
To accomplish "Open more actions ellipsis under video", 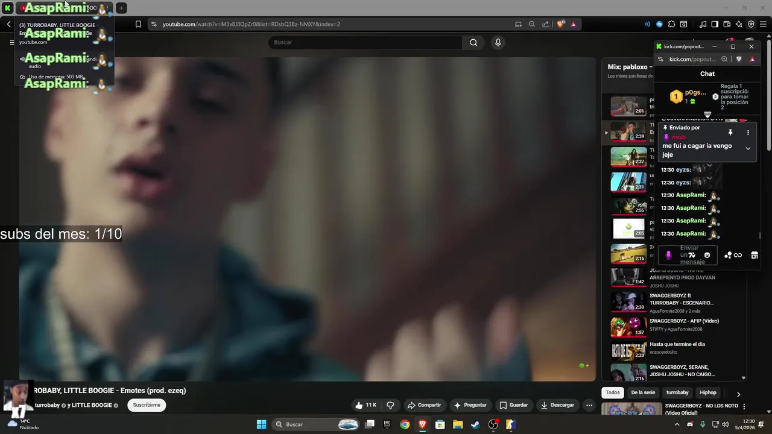I will pyautogui.click(x=589, y=405).
